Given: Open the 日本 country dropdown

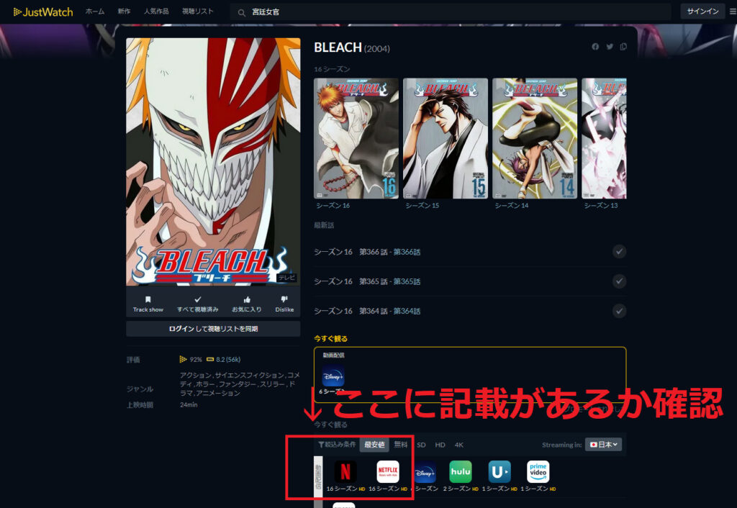Looking at the screenshot, I should [604, 445].
